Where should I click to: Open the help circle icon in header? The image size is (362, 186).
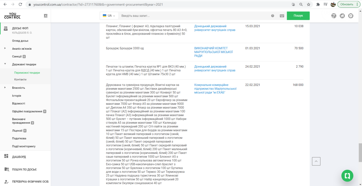pyautogui.click(x=334, y=16)
